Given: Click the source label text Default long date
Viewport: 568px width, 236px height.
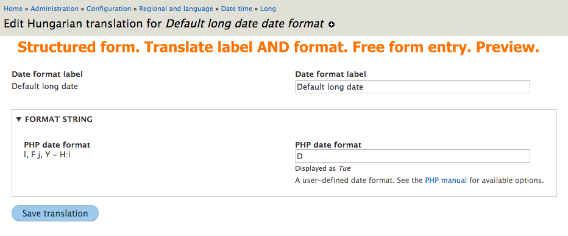Looking at the screenshot, I should pos(45,87).
